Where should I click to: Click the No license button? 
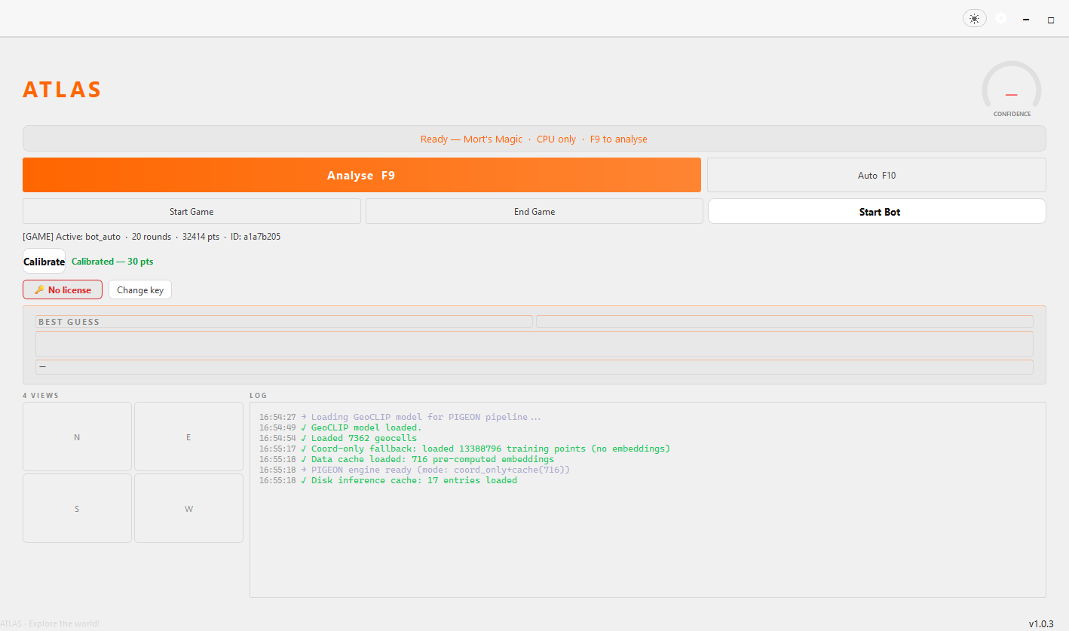pyautogui.click(x=63, y=289)
